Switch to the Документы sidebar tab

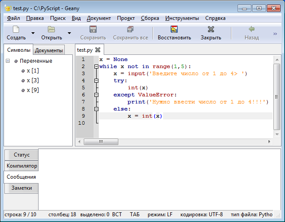[x=49, y=50]
